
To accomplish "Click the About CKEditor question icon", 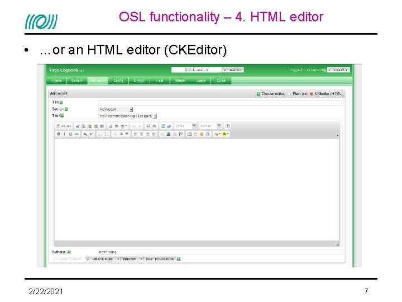I will click(227, 126).
